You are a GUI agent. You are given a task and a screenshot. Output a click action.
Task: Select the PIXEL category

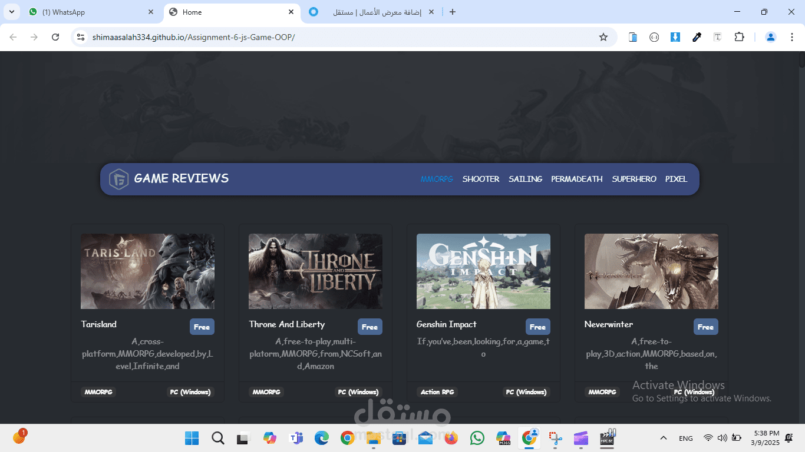click(x=676, y=179)
